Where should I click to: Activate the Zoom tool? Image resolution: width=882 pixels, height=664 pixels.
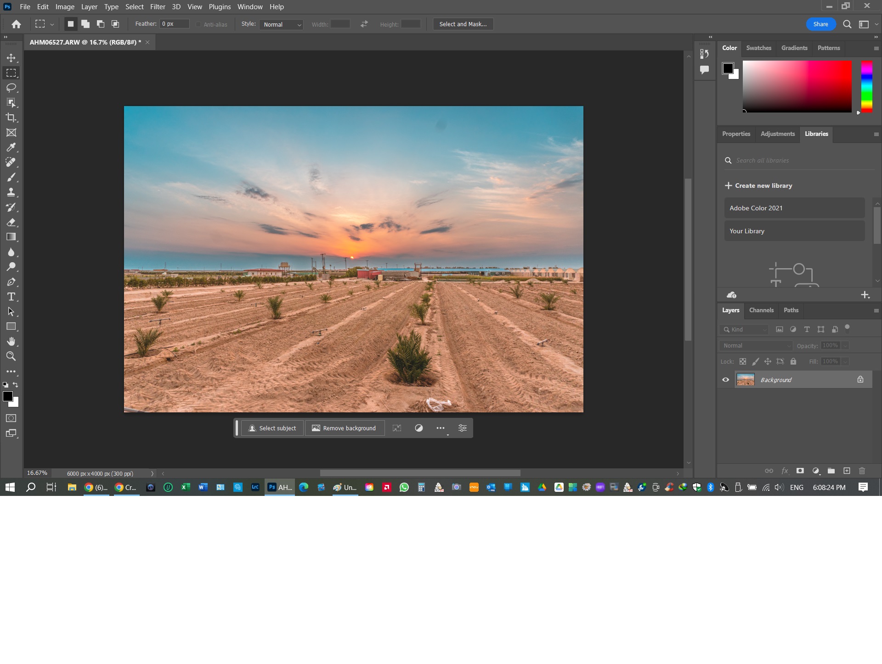point(12,356)
